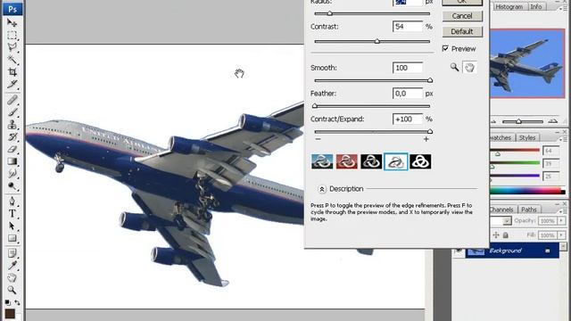Click the foreground color swatch
This screenshot has width=571, height=321.
click(10, 314)
